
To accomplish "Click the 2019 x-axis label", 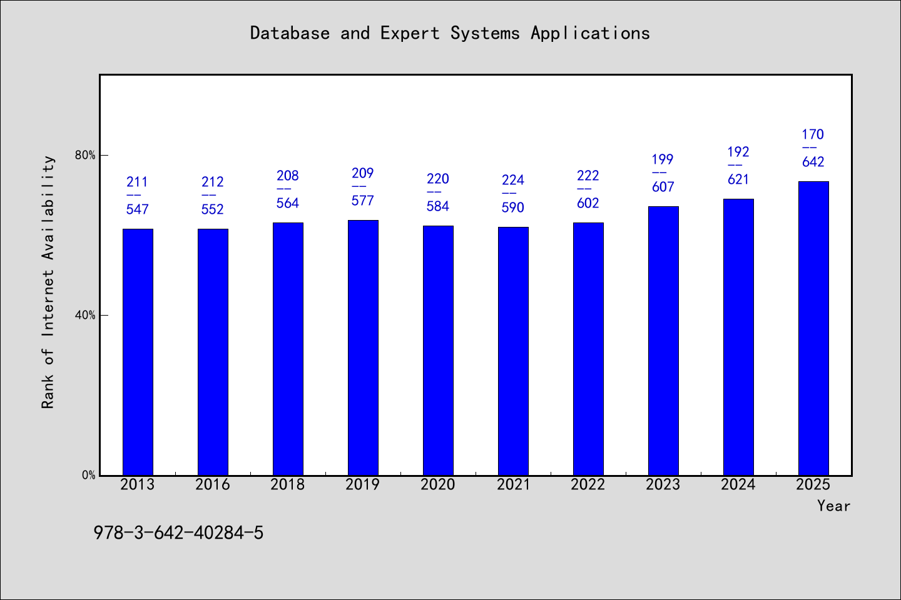I will pyautogui.click(x=363, y=484).
